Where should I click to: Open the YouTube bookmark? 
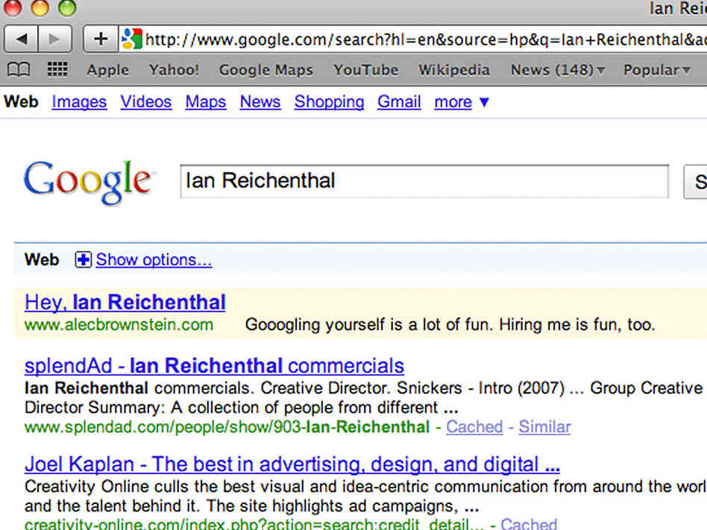click(365, 70)
